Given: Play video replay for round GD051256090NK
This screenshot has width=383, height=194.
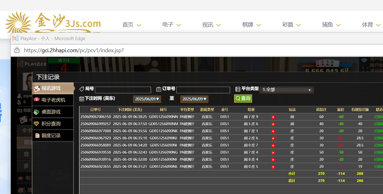Looking at the screenshot, I should click(x=273, y=131).
